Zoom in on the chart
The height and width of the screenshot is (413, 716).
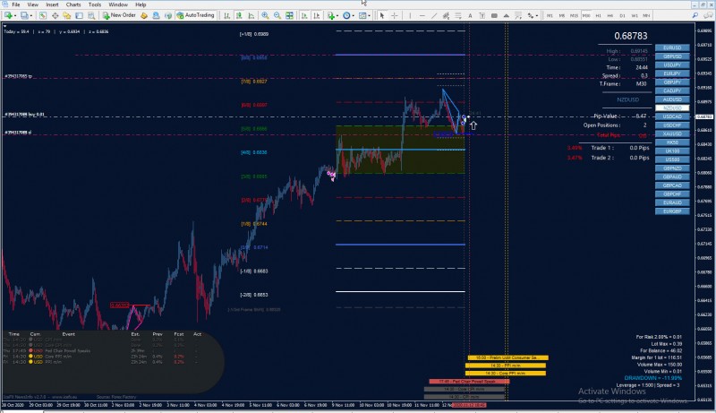tap(265, 15)
